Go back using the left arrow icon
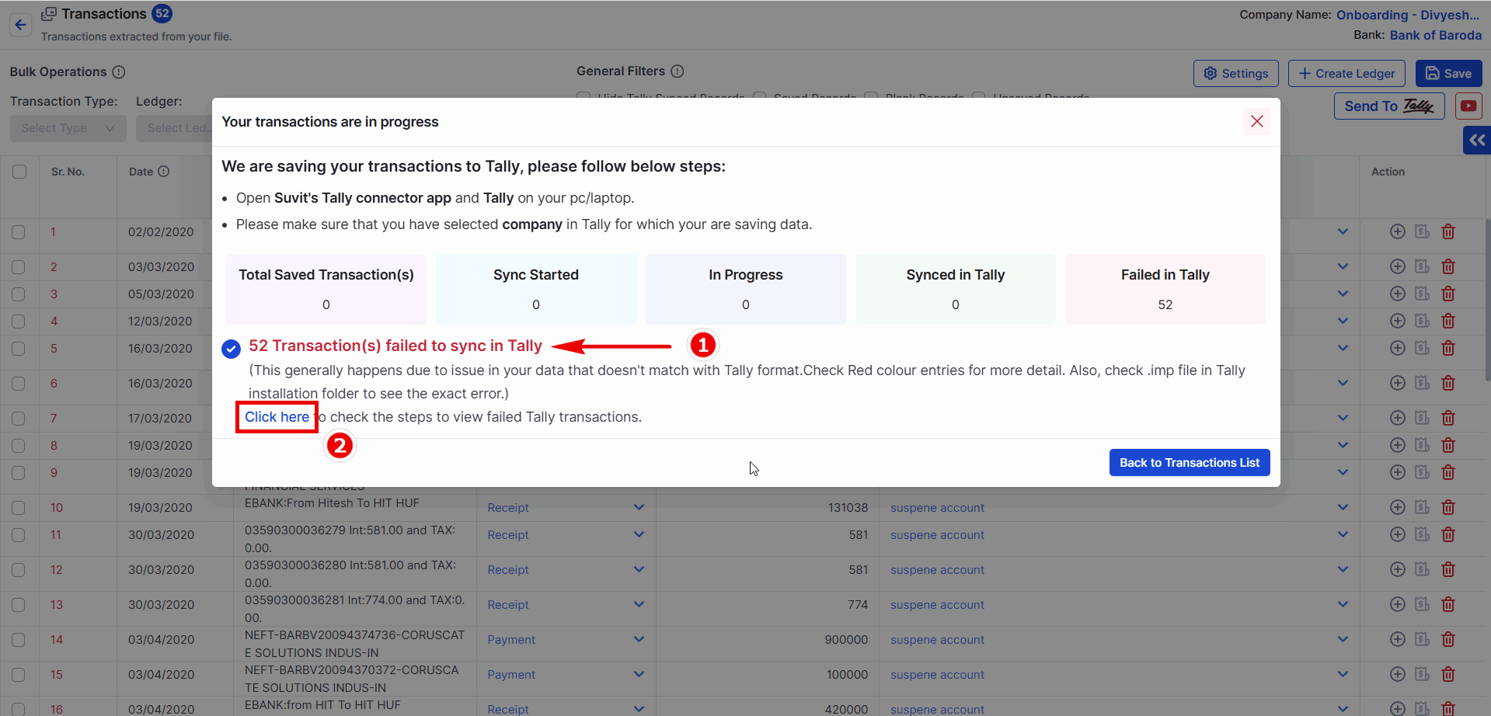 tap(21, 25)
